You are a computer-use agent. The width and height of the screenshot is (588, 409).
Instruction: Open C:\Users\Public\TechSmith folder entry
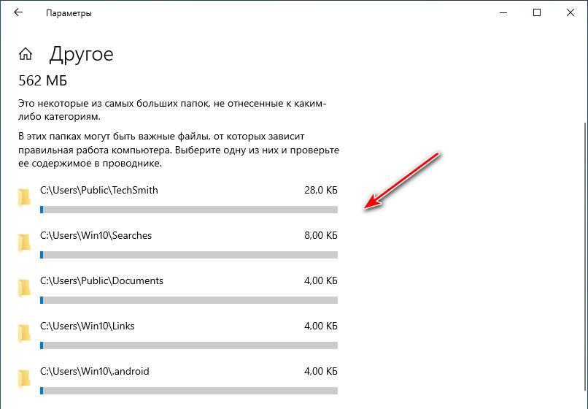click(178, 199)
